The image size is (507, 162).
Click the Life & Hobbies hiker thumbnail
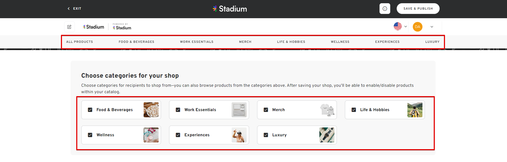[x=415, y=110]
